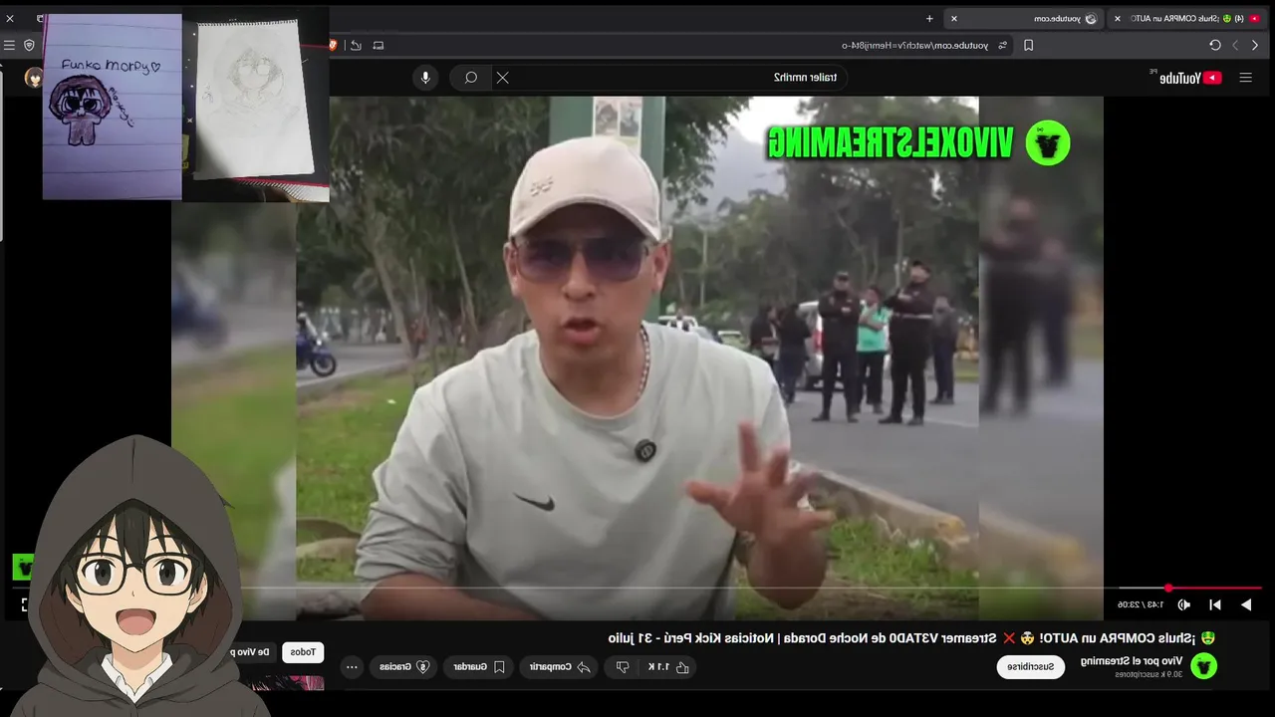
Task: Open site settings icon beside URL
Action: click(x=1002, y=45)
